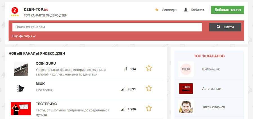
Task: Bookmark COIN GURU with its star
Action: click(x=149, y=68)
